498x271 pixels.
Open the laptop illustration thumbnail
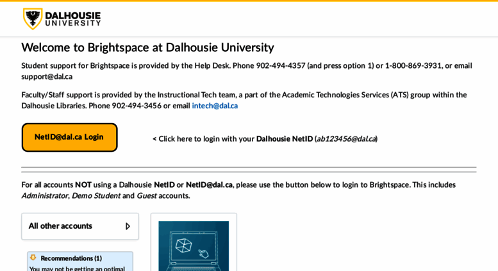click(194, 246)
